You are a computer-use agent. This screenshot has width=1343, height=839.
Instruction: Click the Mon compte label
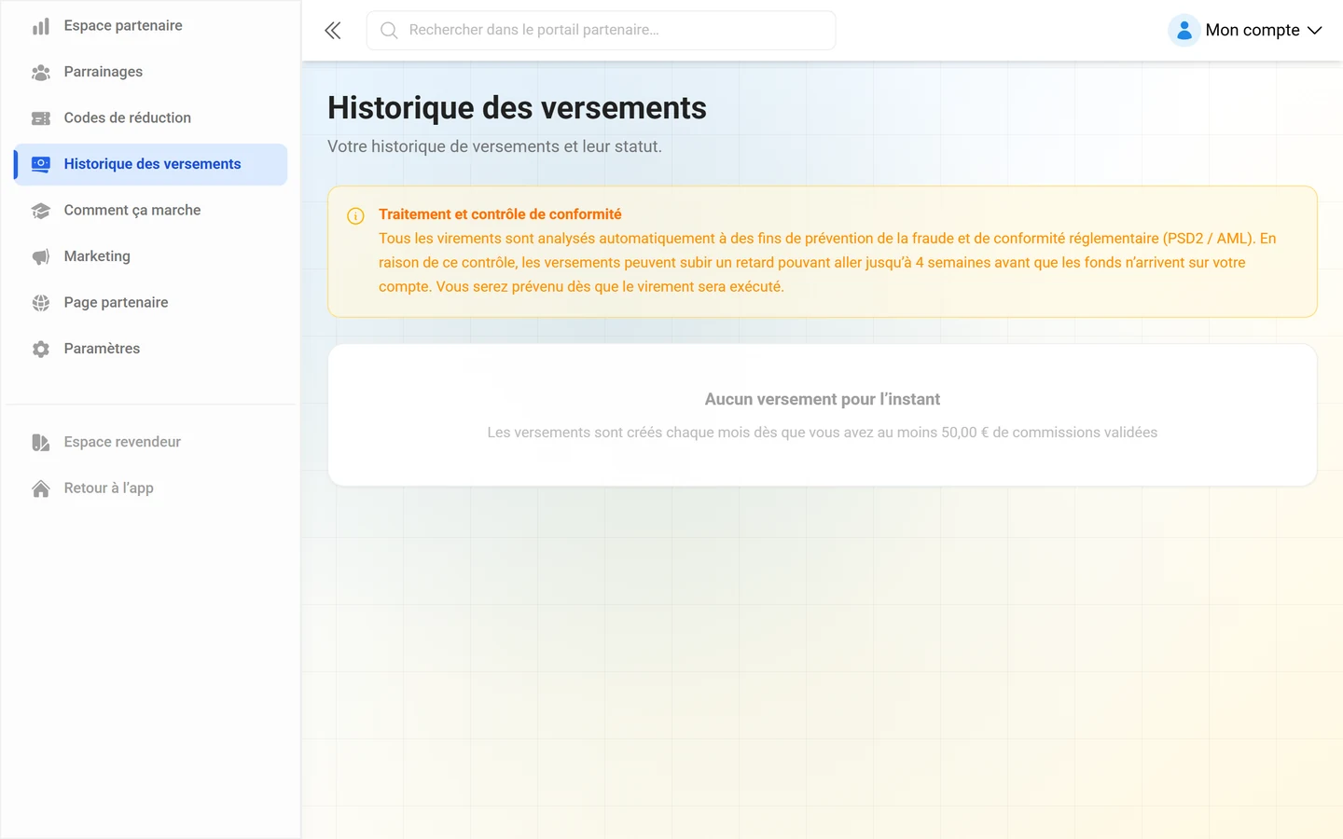coord(1253,31)
